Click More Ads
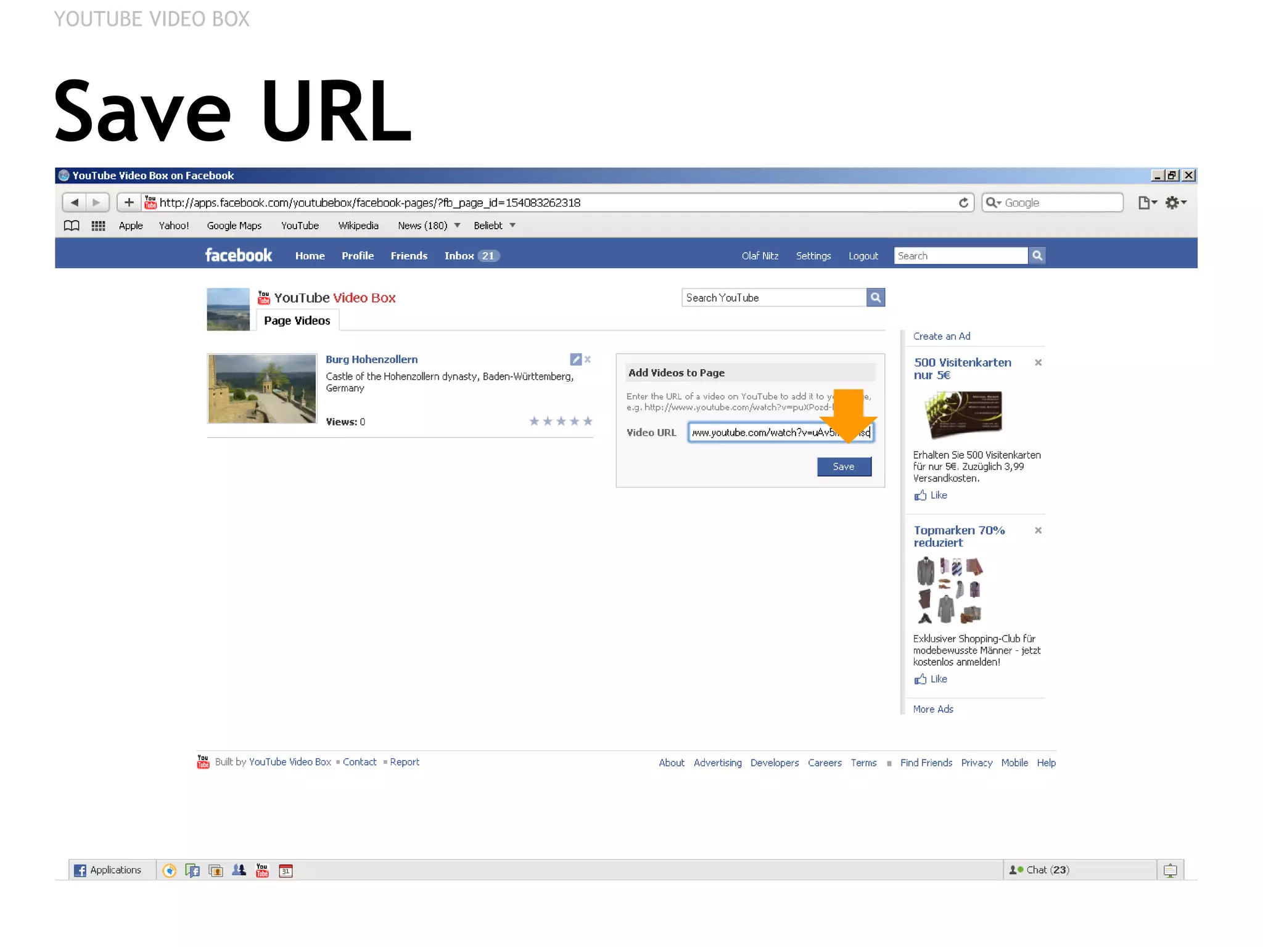The image size is (1263, 947). 933,710
